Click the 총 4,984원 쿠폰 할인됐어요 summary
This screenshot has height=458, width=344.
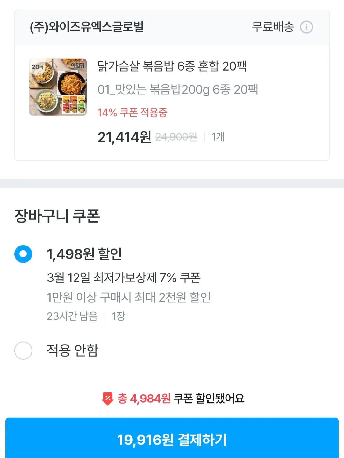(180, 399)
